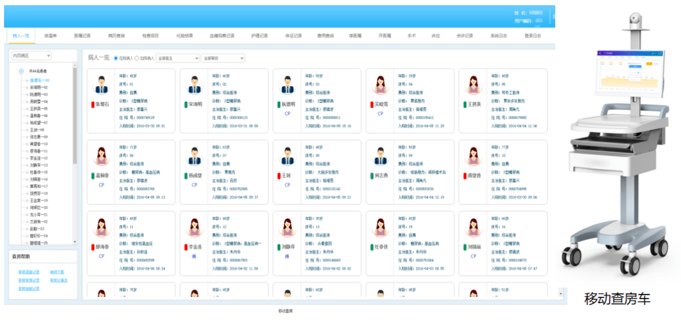Viewport: 681px width, 320px height.
Task: Select the 出院病人 radio button
Action: [137, 58]
